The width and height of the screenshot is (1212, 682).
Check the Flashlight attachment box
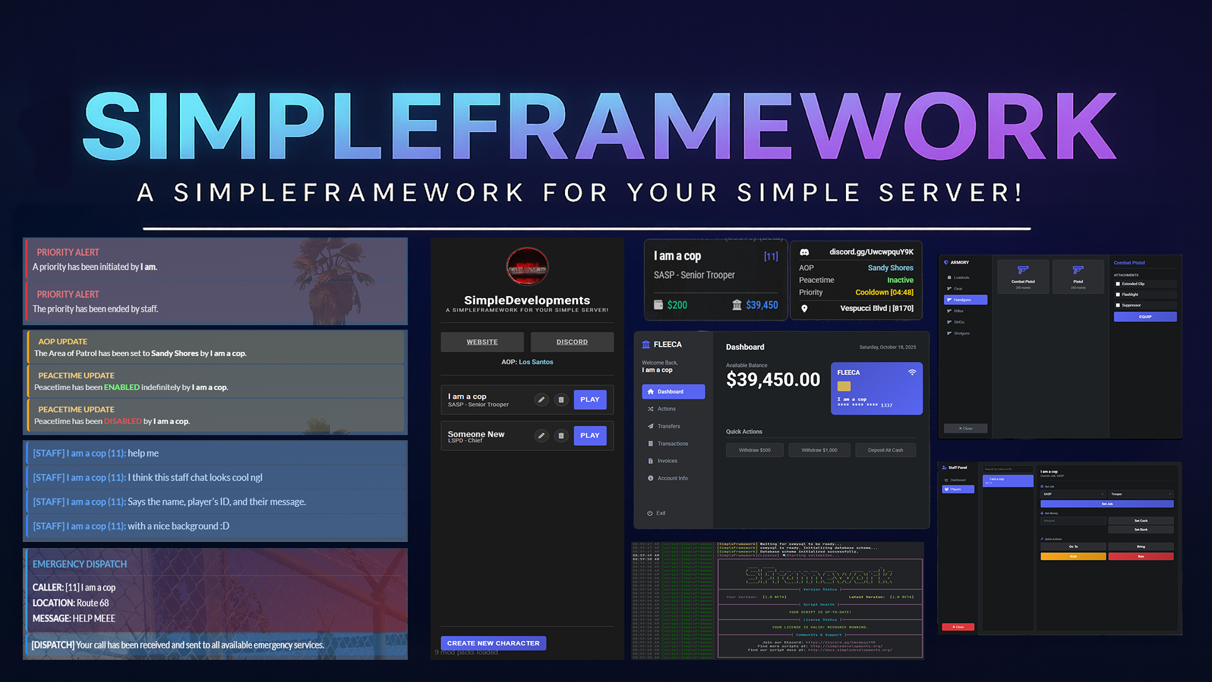point(1118,294)
